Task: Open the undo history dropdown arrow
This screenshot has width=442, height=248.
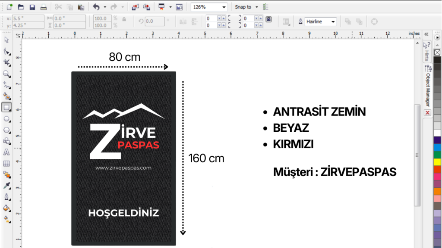Action: (104, 7)
